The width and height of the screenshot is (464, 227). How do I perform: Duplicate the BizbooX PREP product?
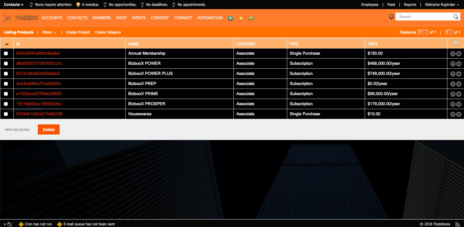point(453,84)
